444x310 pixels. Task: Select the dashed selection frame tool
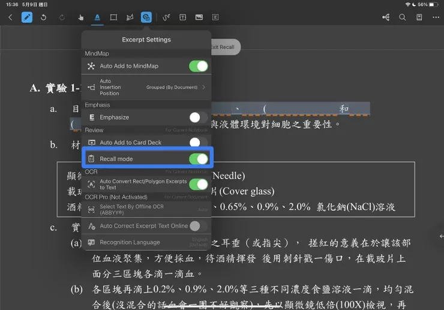215,17
